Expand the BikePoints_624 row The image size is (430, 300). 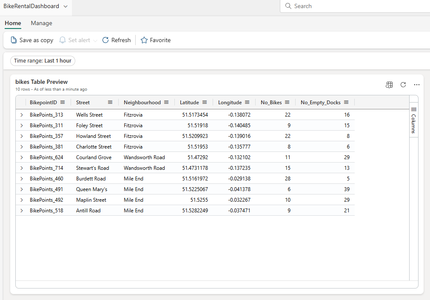(x=22, y=157)
